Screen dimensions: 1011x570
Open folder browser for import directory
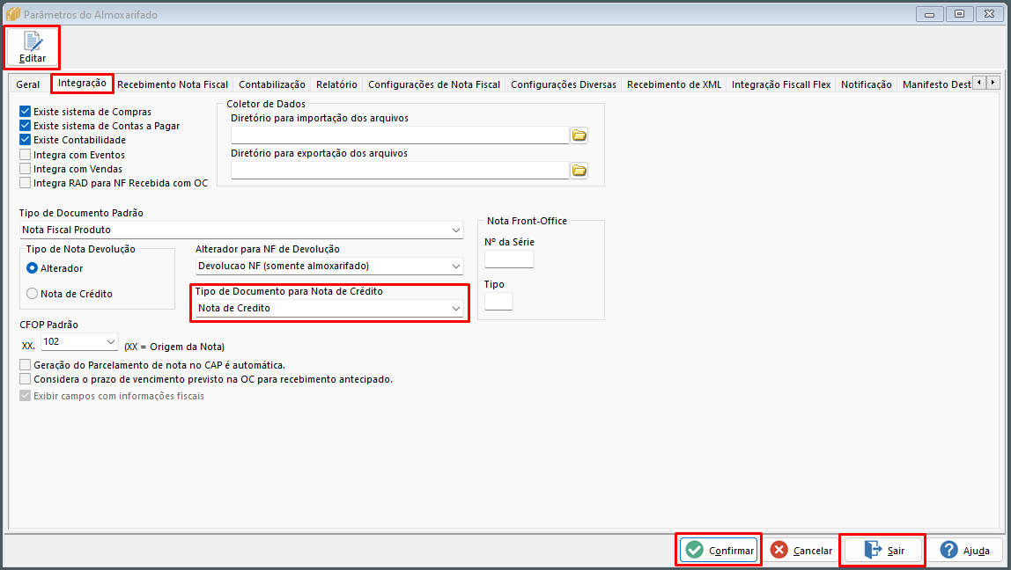579,135
